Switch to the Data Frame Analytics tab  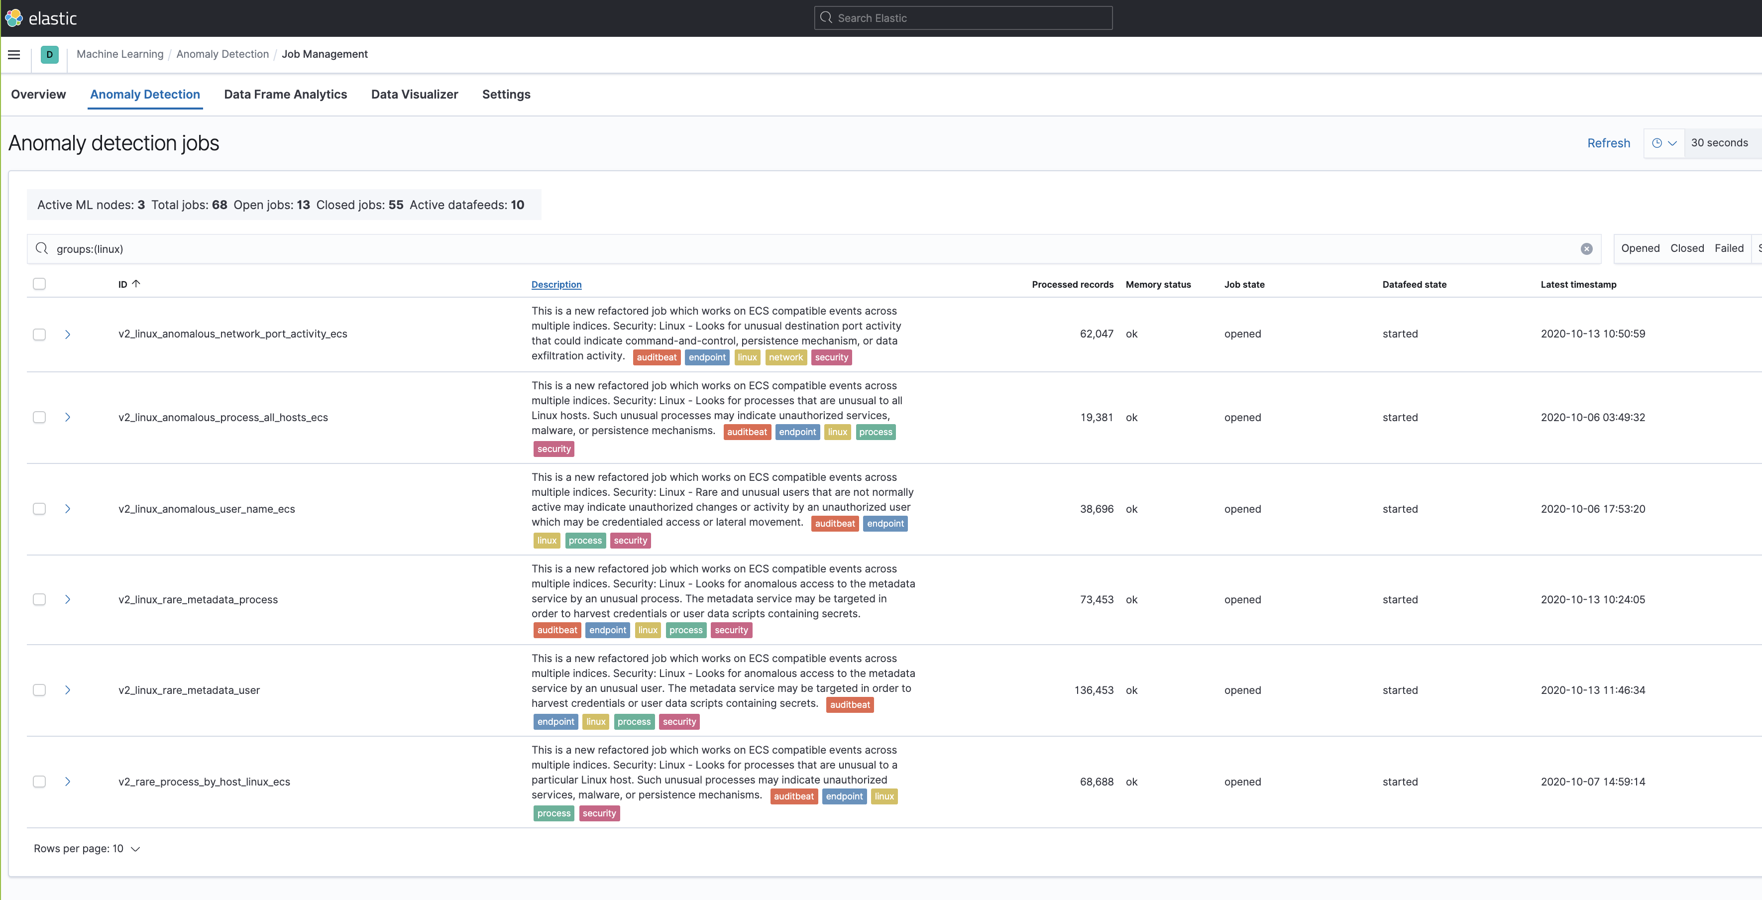[x=285, y=95]
